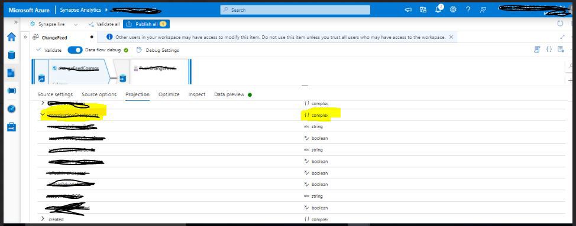Open the code view braces icon
The height and width of the screenshot is (226, 576).
pos(549,49)
